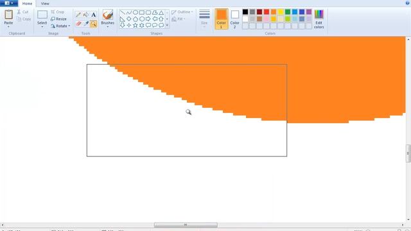The image size is (411, 231).
Task: Open the Size line thickness dropdown
Action: 204,19
